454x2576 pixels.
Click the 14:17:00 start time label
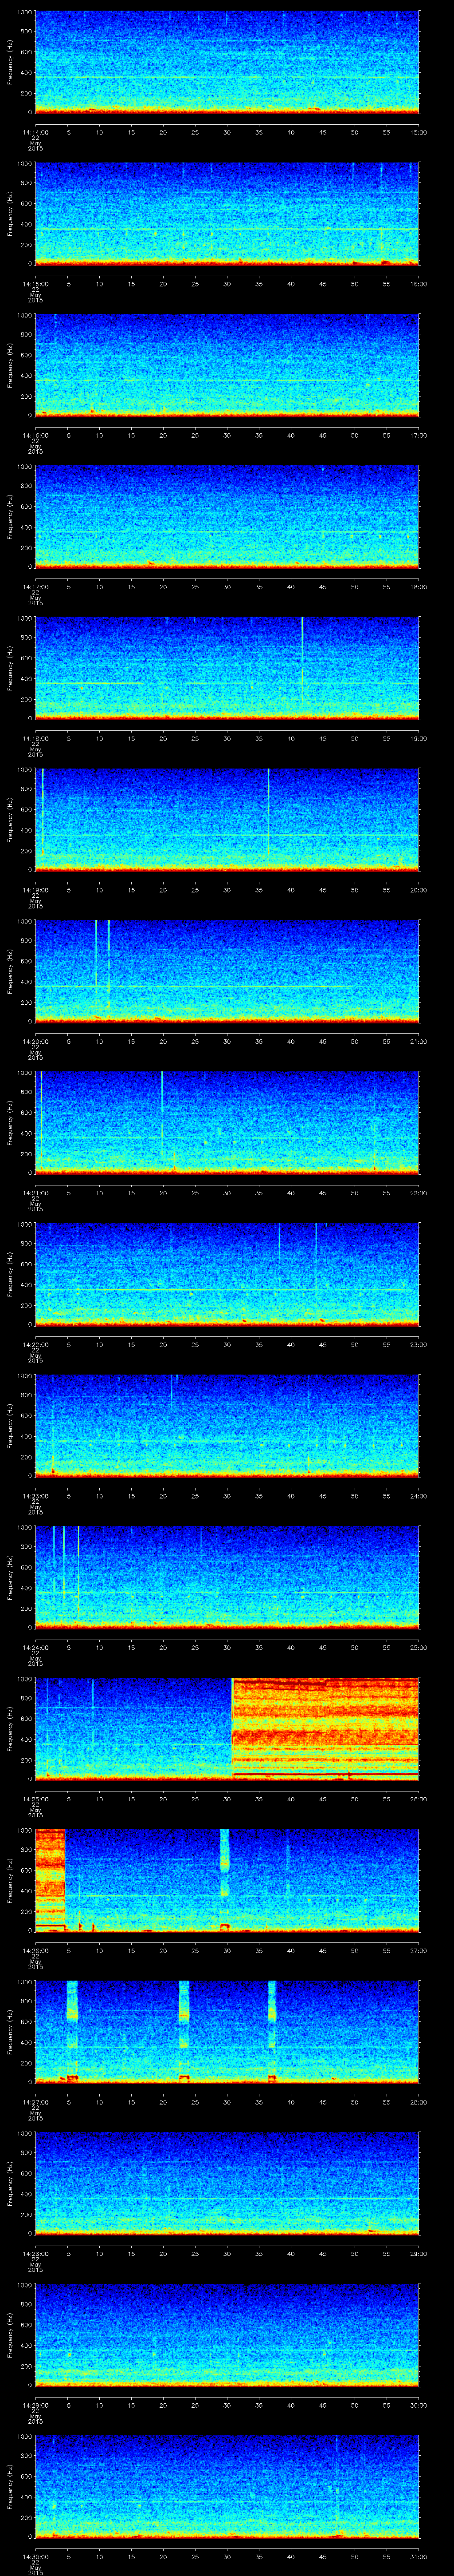coord(35,587)
